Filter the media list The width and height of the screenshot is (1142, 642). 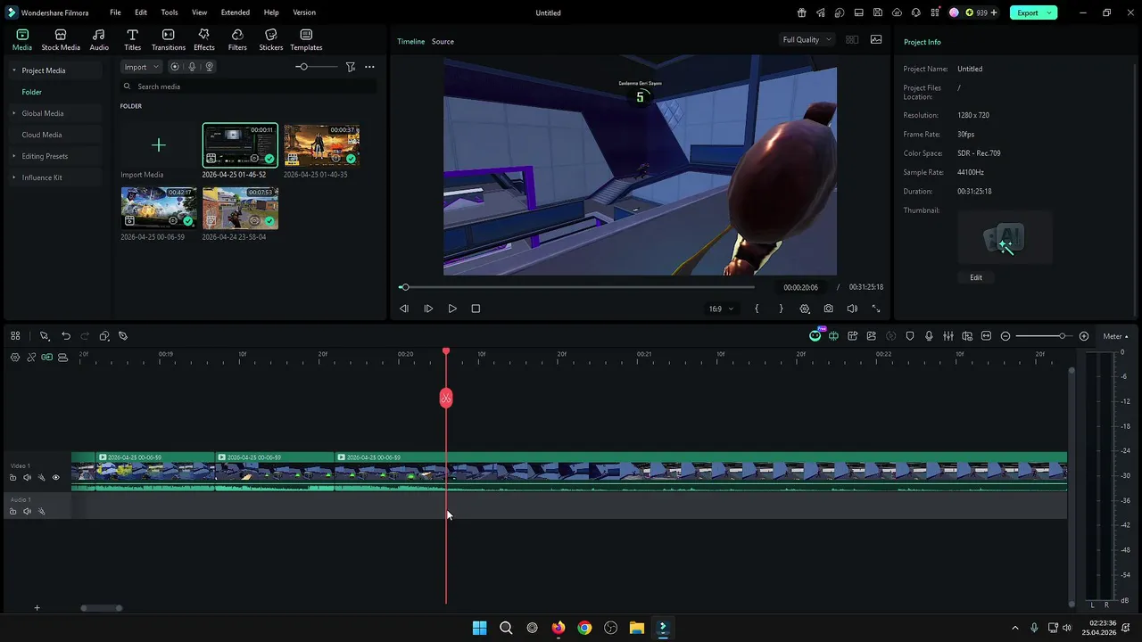pos(351,67)
